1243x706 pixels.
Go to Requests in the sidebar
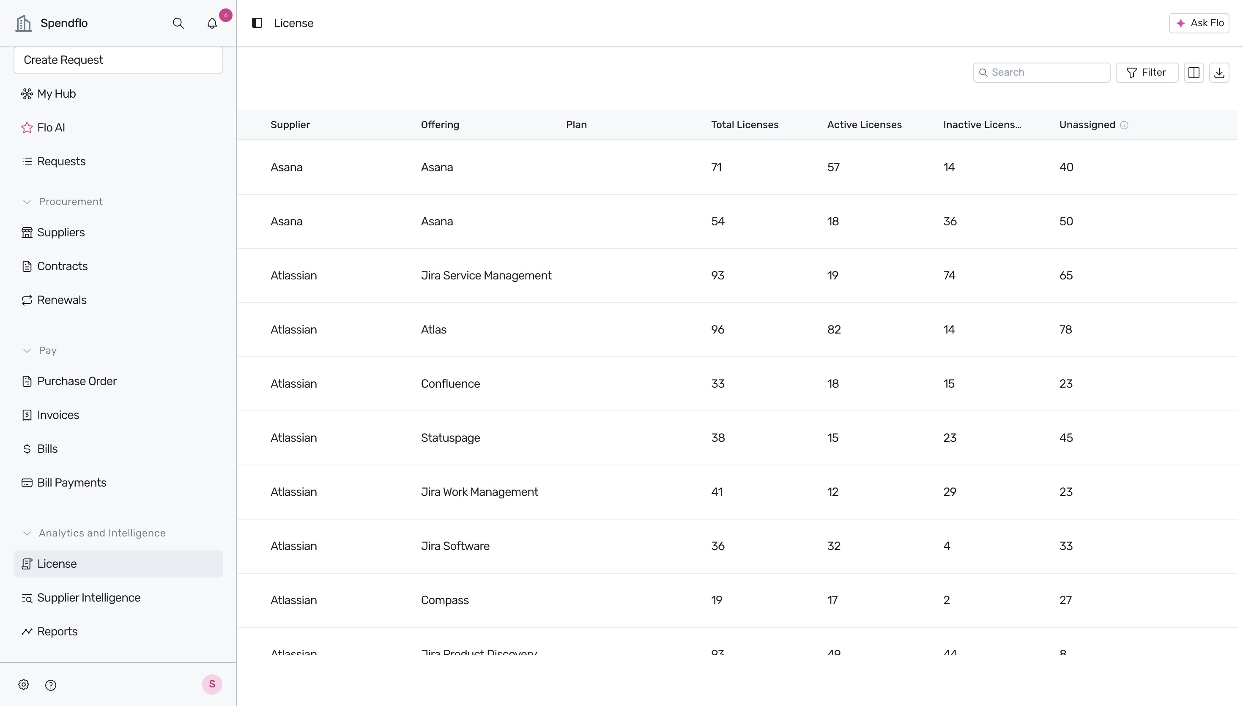(x=118, y=161)
